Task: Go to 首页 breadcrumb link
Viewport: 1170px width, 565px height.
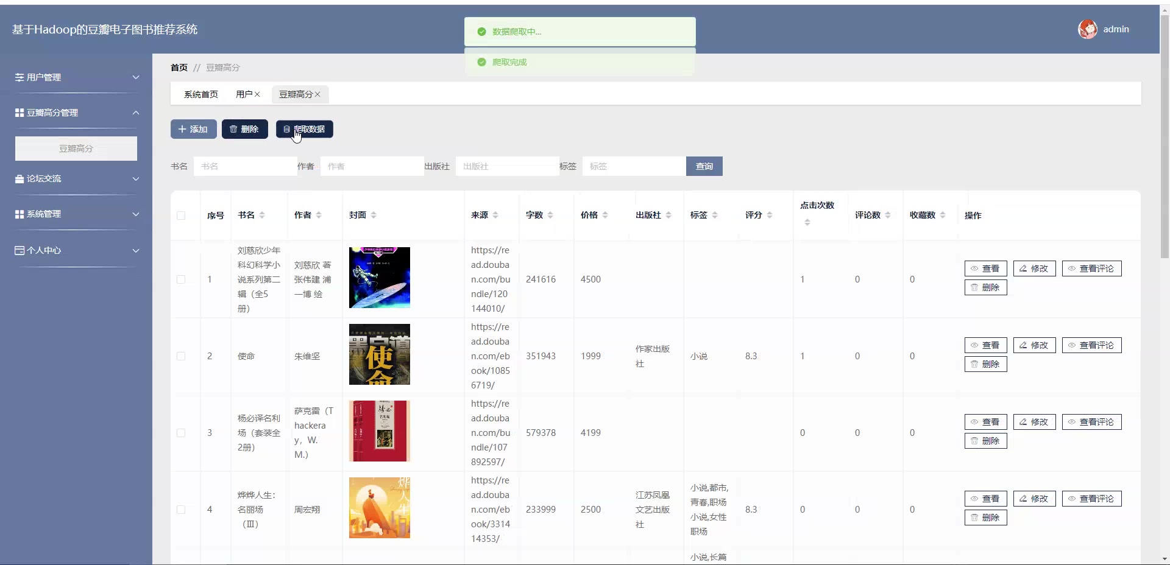Action: click(x=179, y=68)
